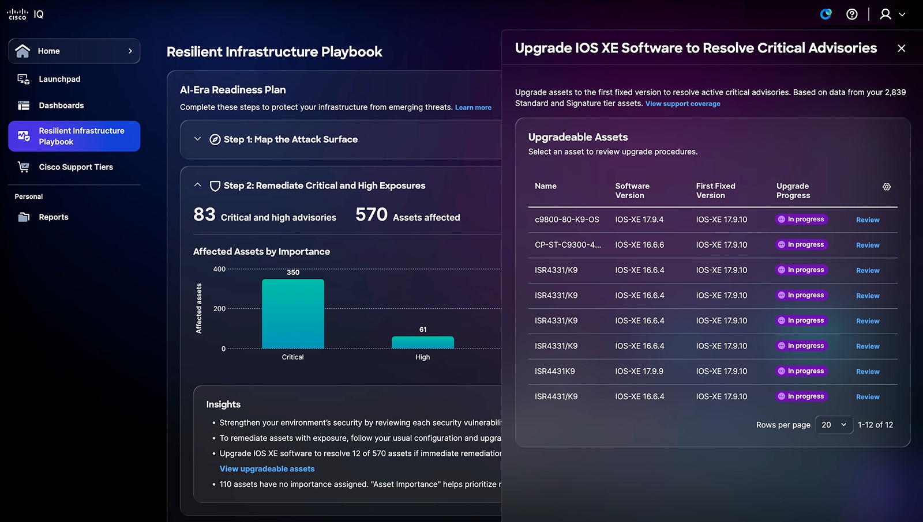The width and height of the screenshot is (923, 522).
Task: Close the Upgrade IOS XE panel
Action: point(901,48)
